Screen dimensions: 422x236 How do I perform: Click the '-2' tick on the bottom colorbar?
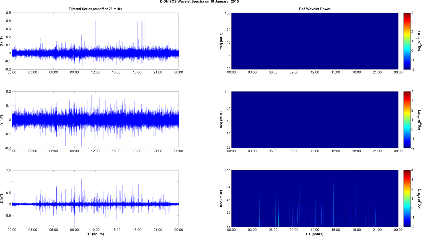pos(413,227)
